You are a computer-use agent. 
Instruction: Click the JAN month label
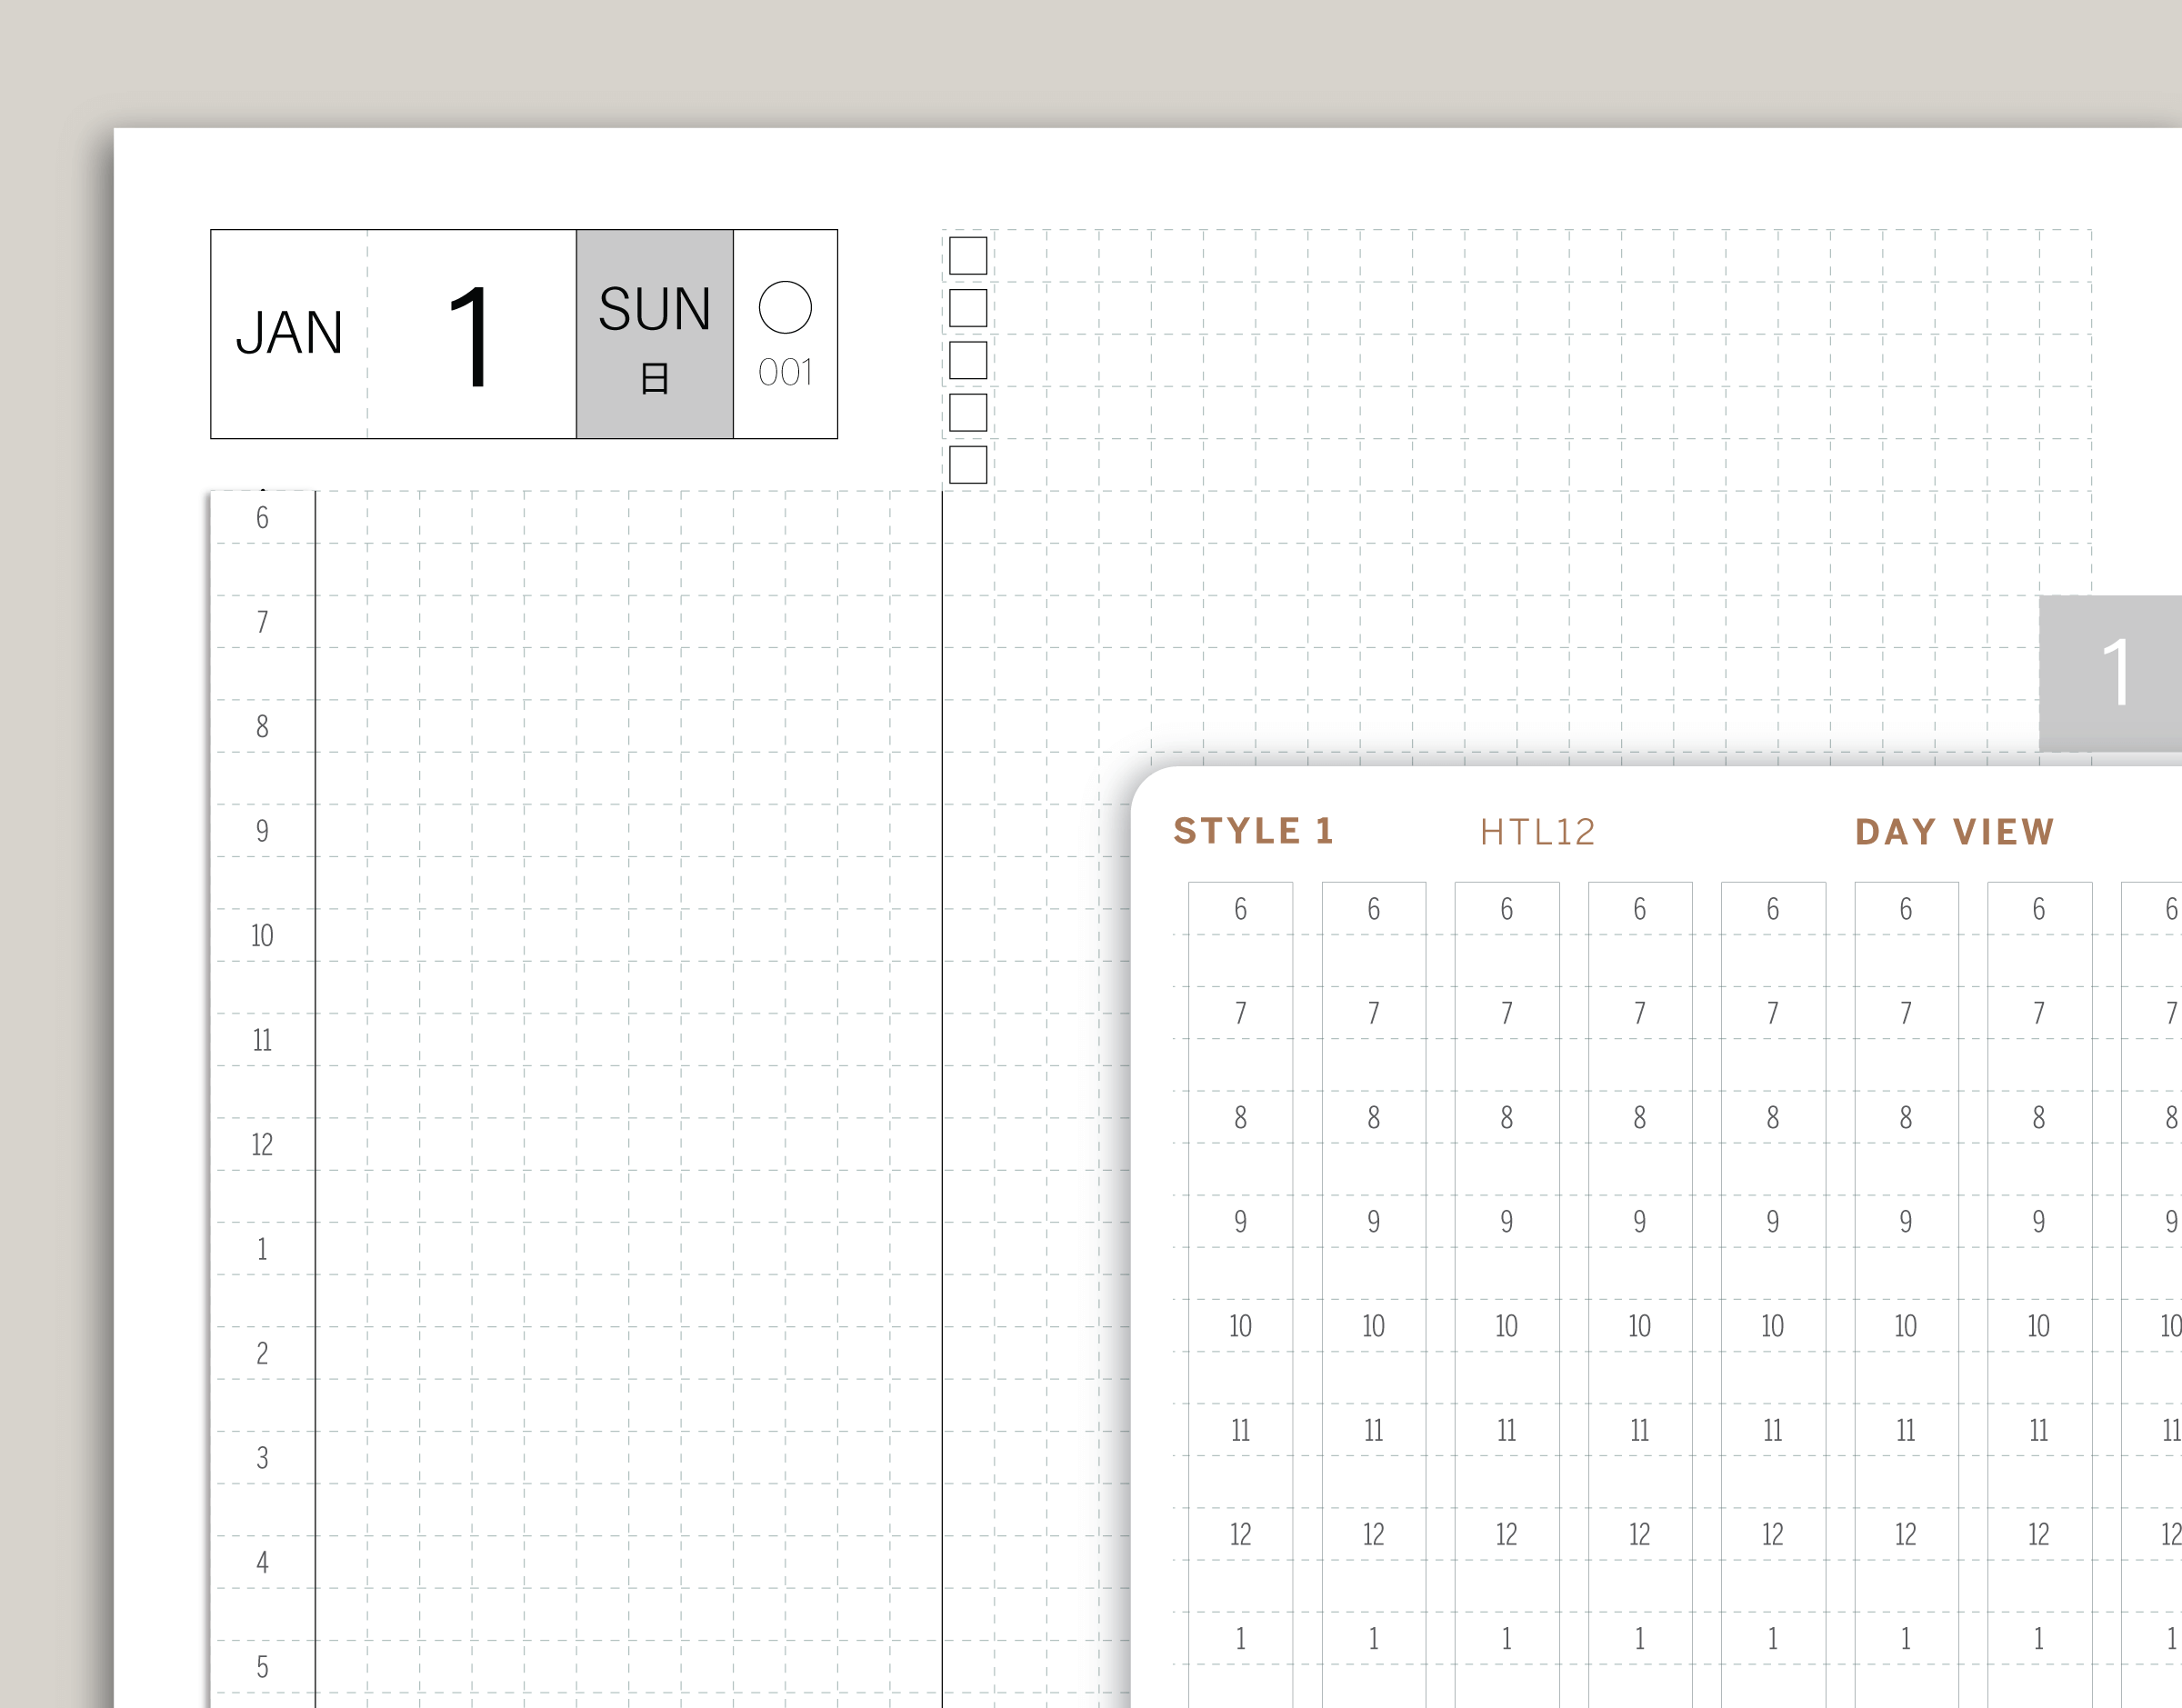[289, 333]
